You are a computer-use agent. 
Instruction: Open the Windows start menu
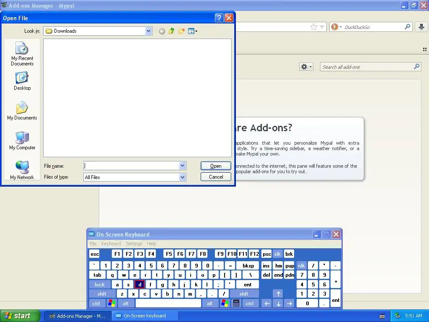(20, 316)
